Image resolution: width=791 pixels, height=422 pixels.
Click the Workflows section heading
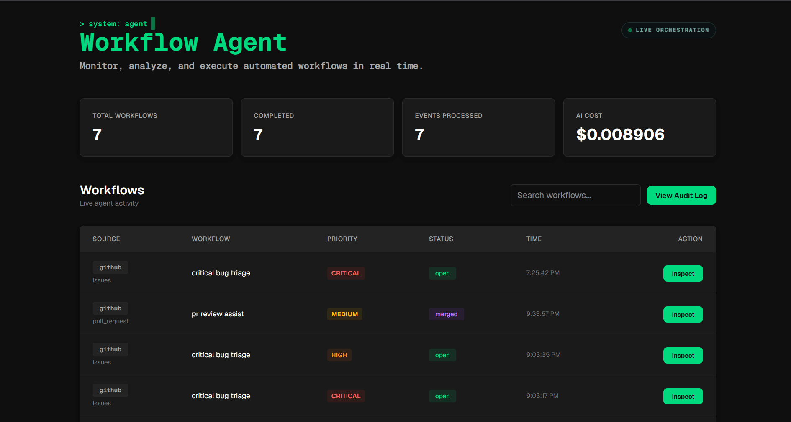click(112, 190)
